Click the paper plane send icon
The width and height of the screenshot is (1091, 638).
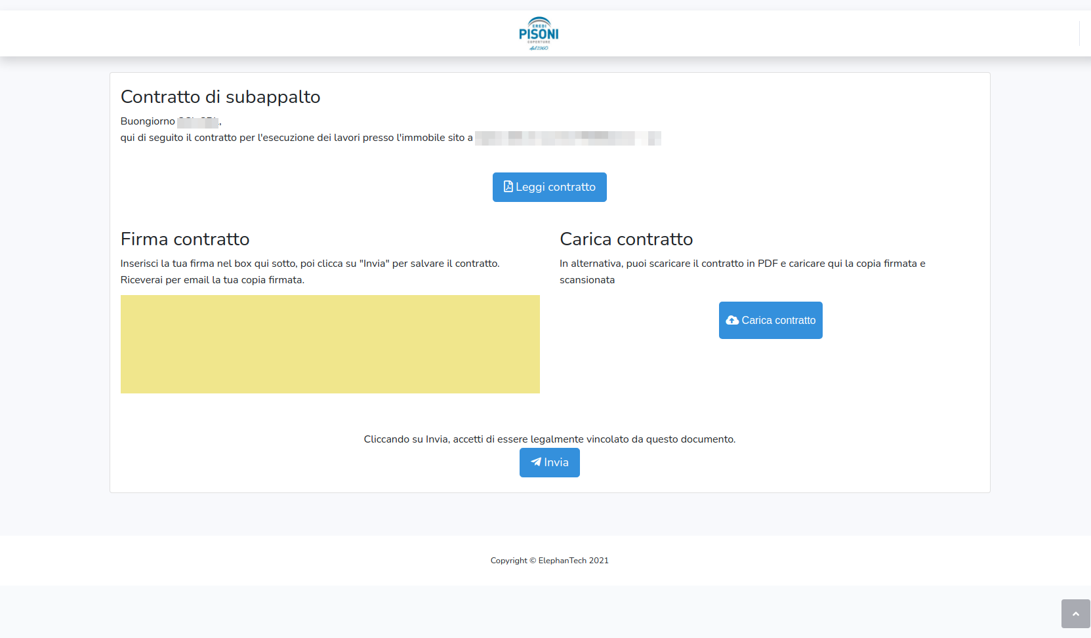click(536, 462)
